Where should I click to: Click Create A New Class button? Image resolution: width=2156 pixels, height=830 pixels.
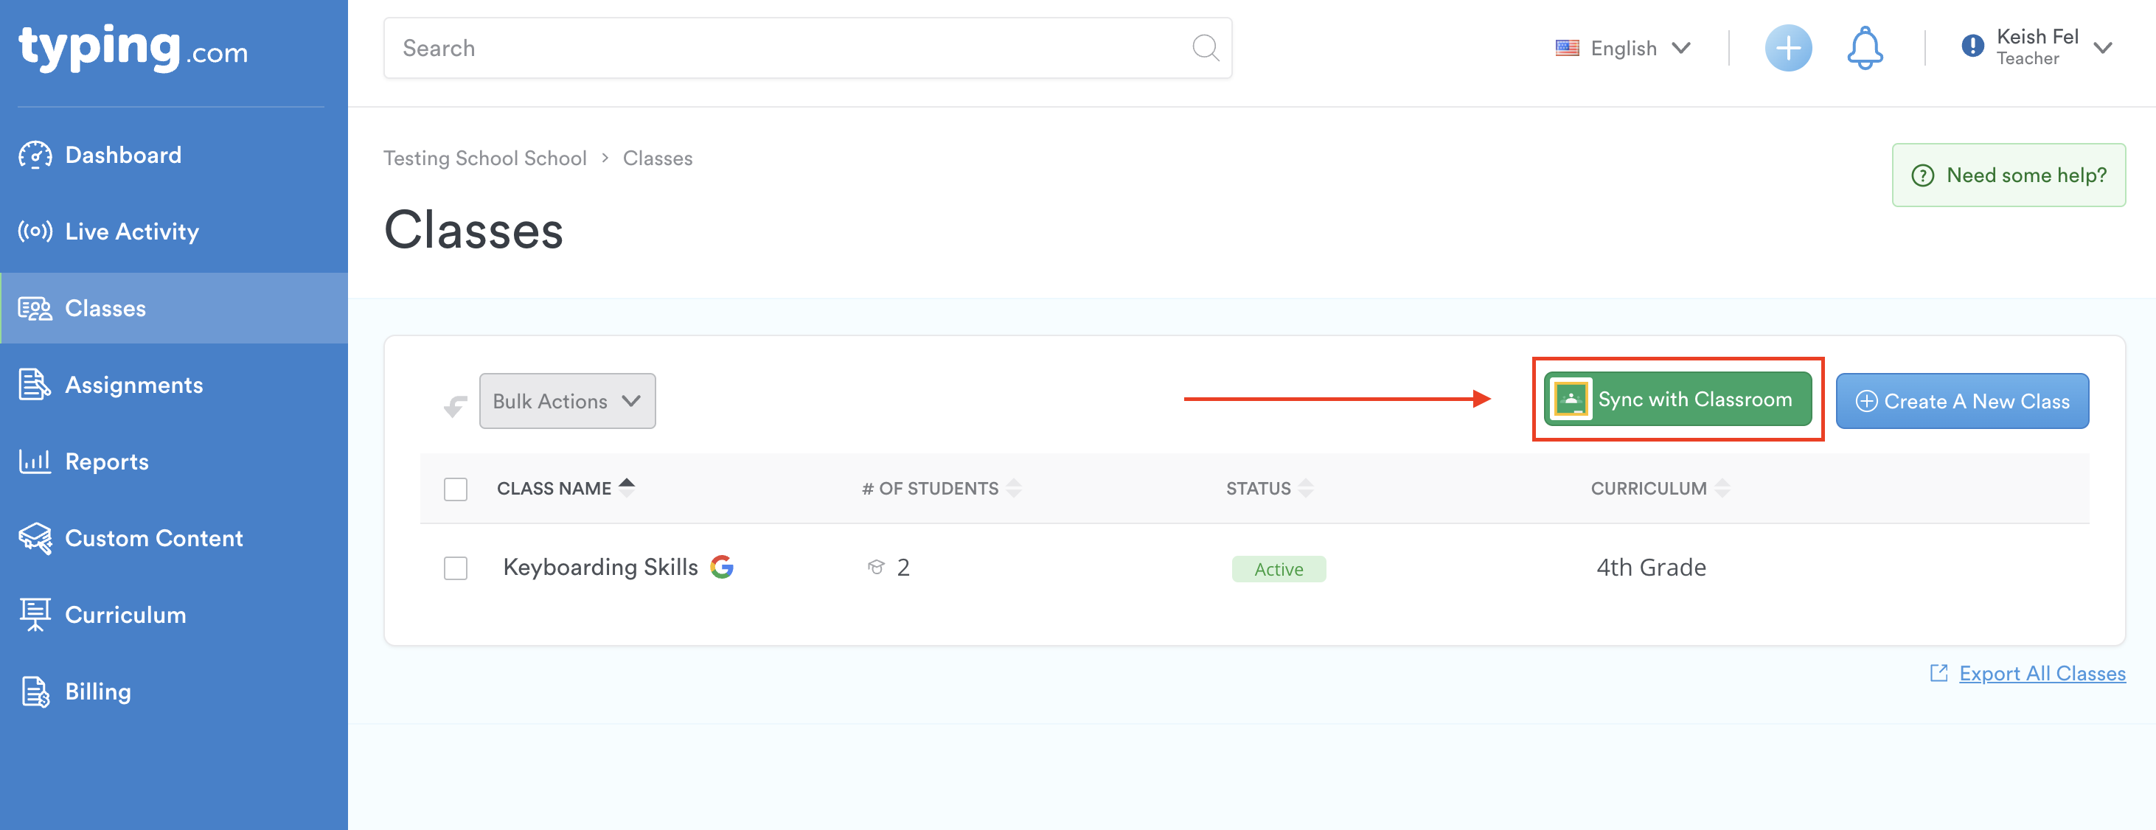[x=1962, y=402]
